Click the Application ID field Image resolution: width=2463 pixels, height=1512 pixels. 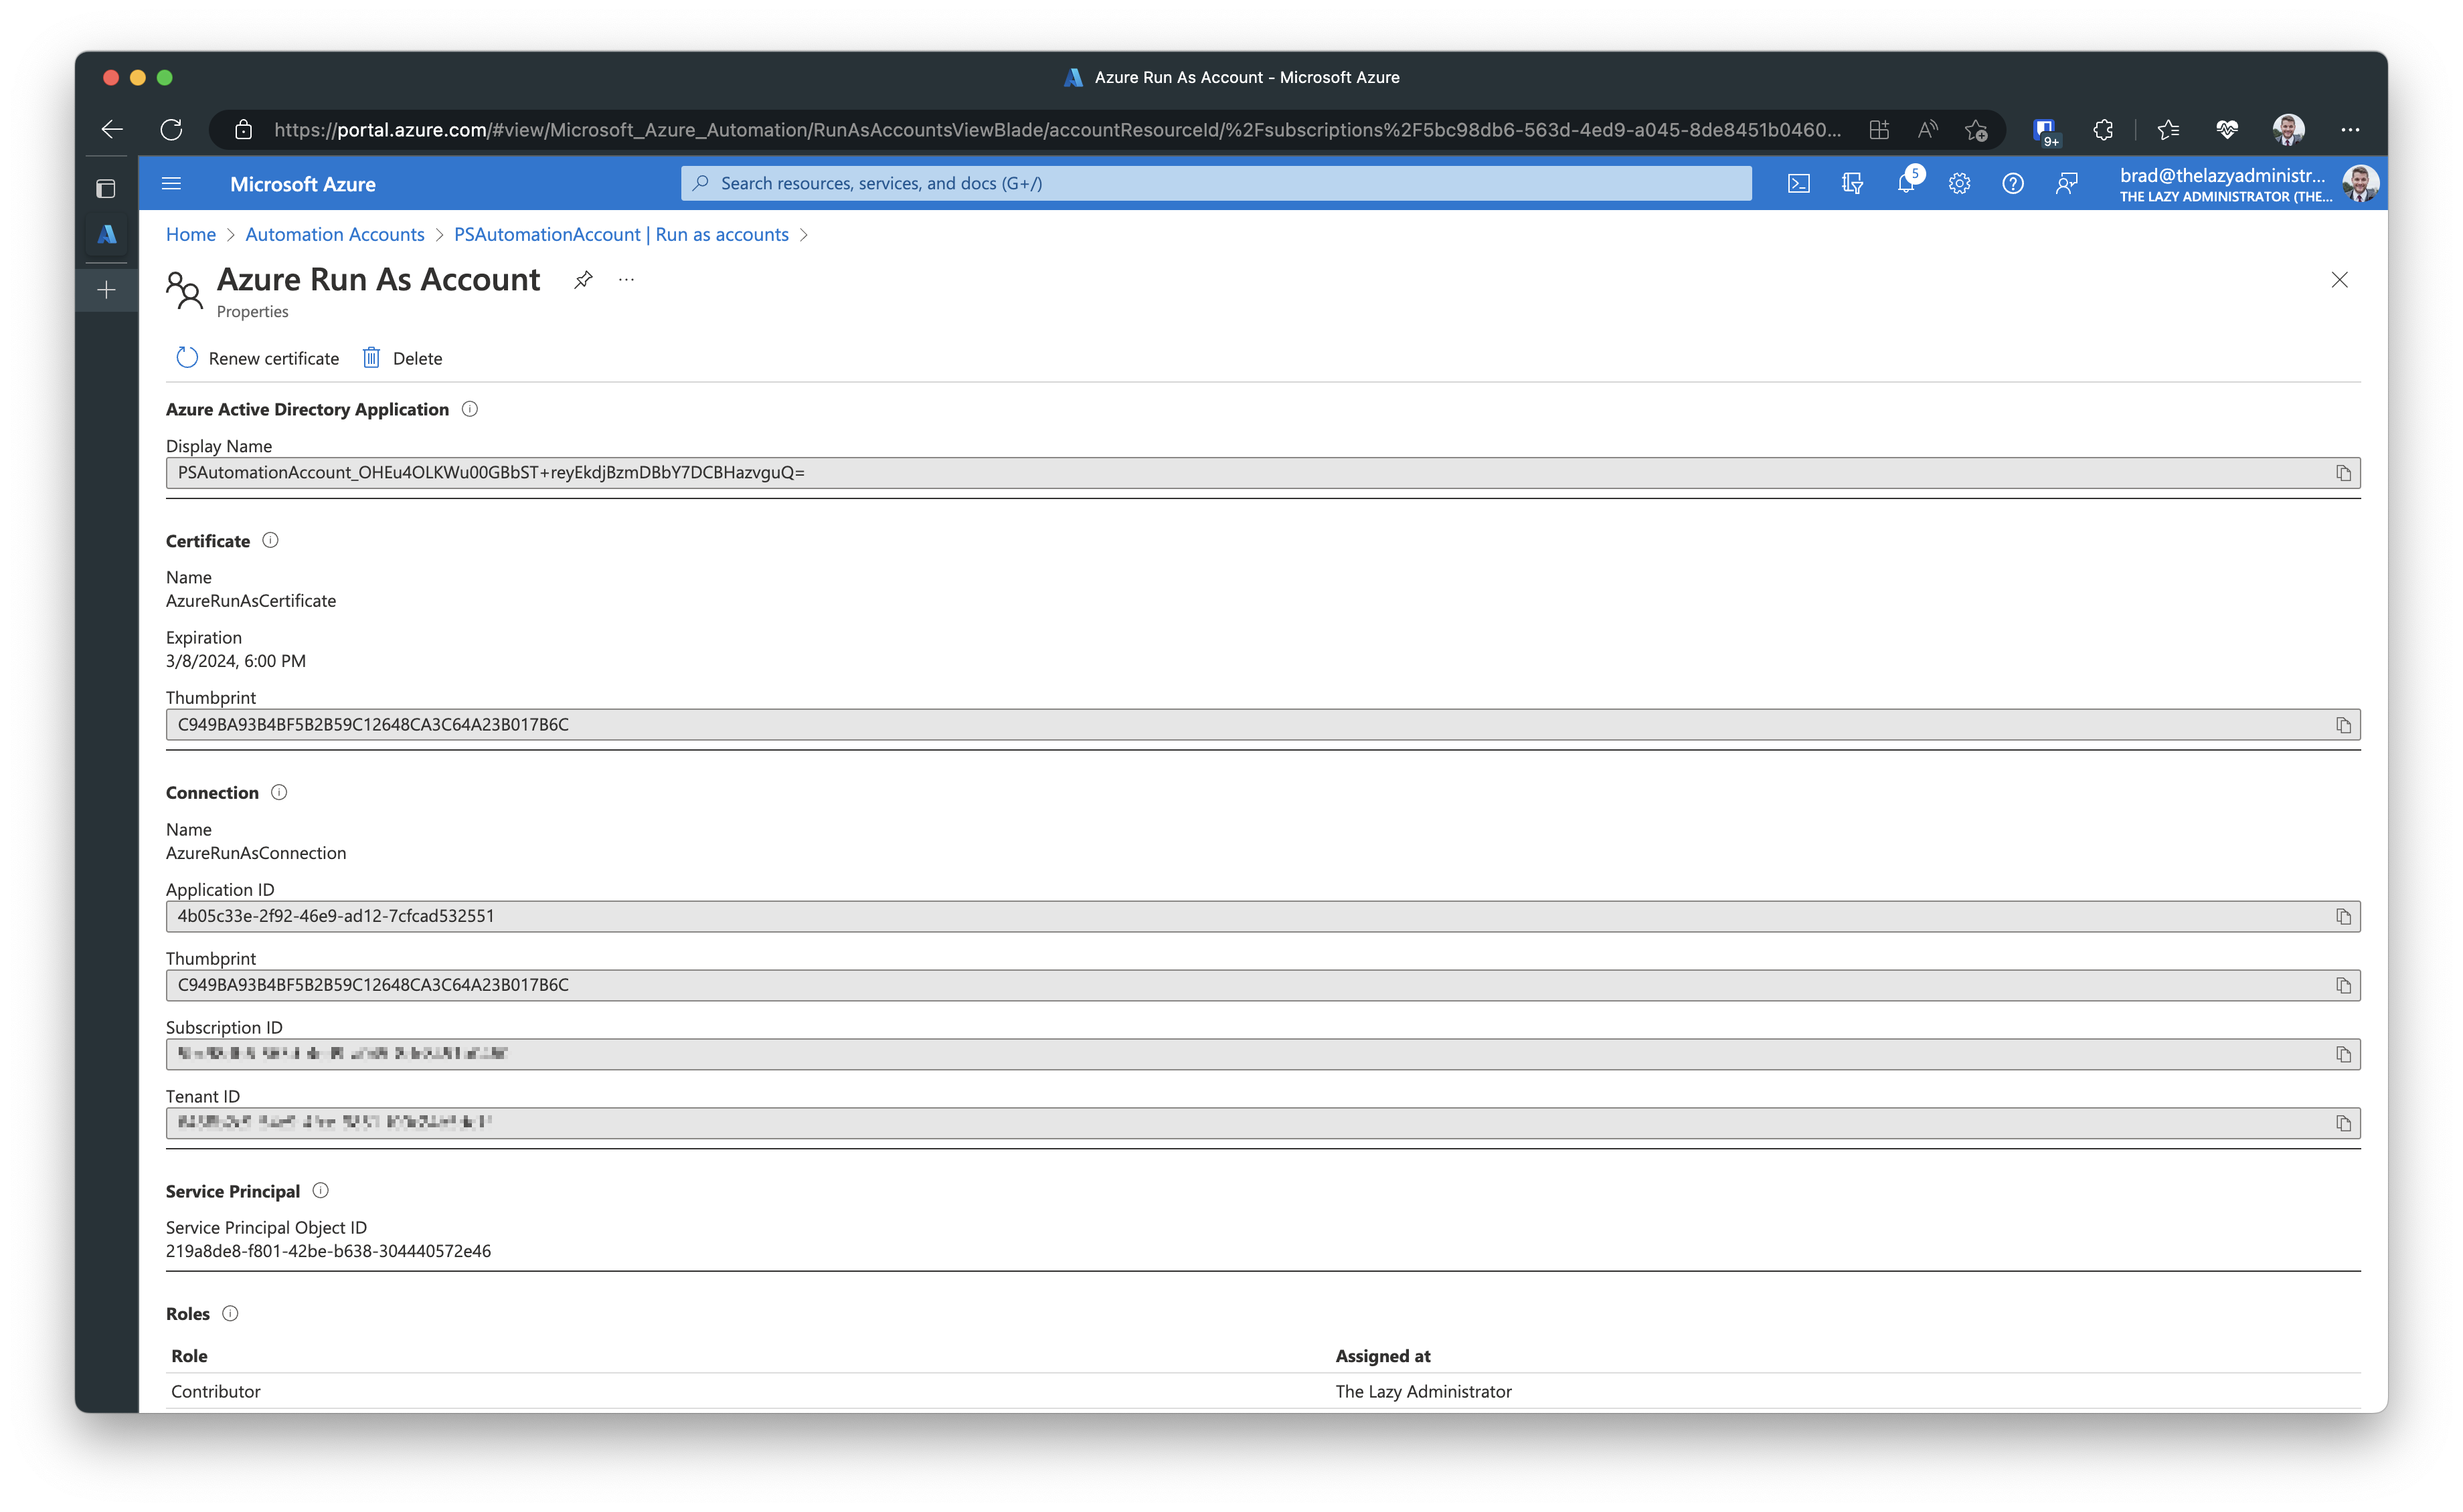(1262, 917)
